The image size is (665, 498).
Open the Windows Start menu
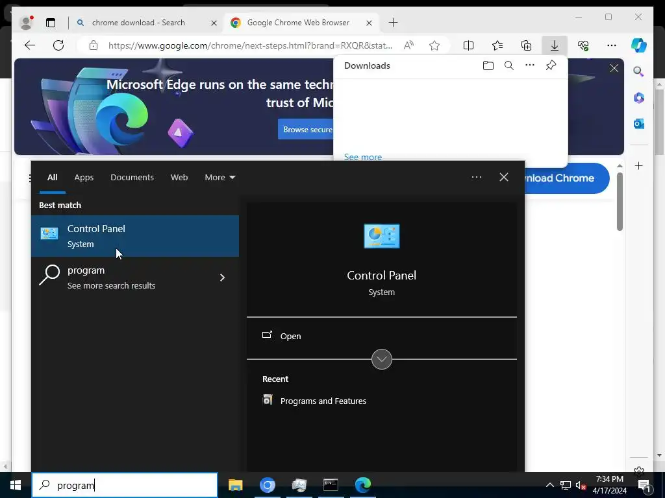click(16, 485)
